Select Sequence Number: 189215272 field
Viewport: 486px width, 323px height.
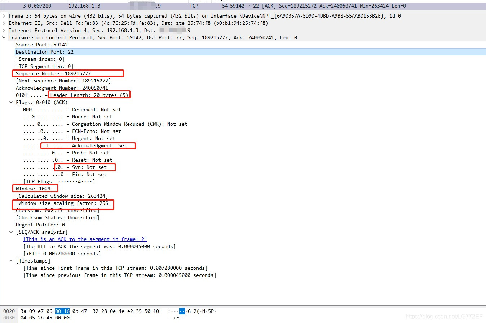point(53,73)
